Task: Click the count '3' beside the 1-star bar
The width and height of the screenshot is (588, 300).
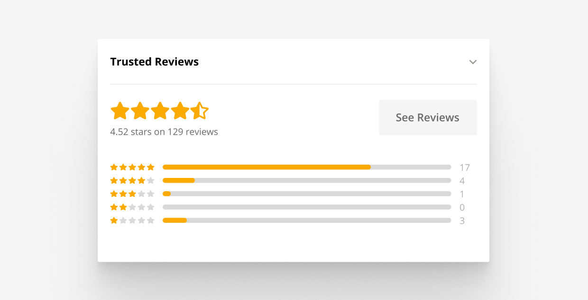Action: click(x=462, y=220)
